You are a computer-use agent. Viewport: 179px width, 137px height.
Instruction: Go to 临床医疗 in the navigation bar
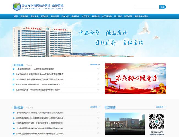75,16
